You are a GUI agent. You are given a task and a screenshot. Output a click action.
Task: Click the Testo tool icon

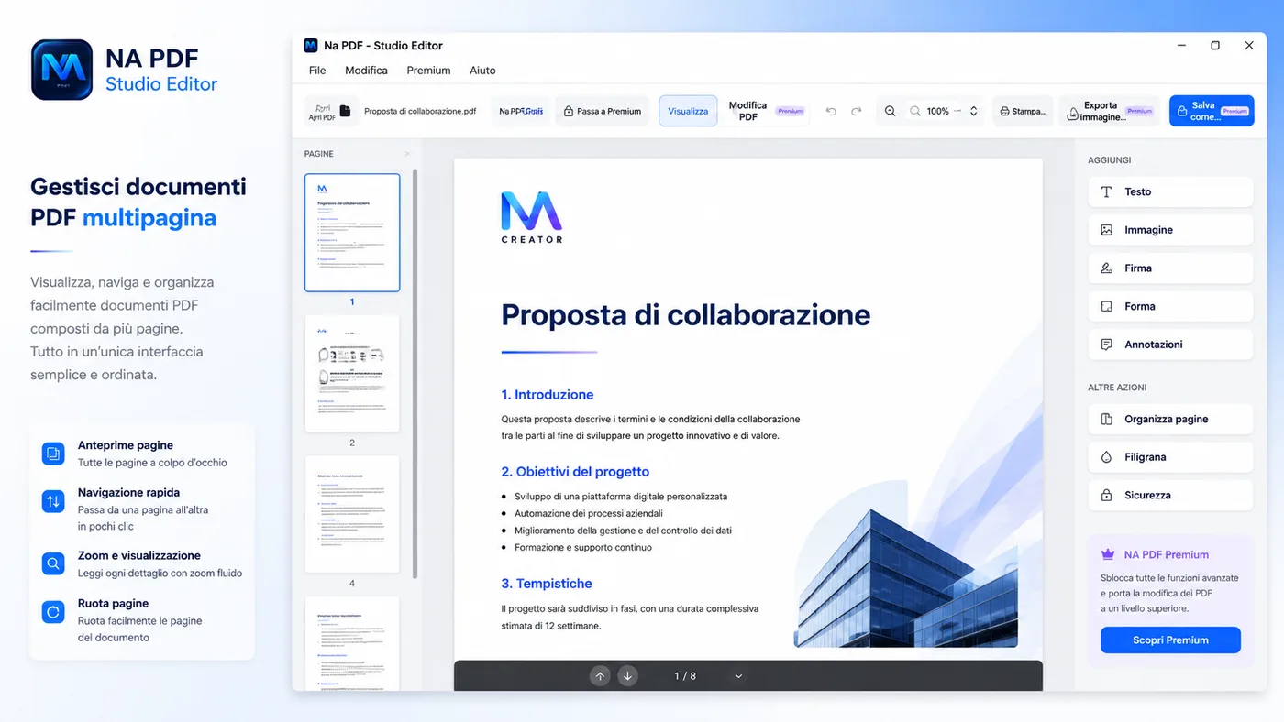pyautogui.click(x=1106, y=191)
